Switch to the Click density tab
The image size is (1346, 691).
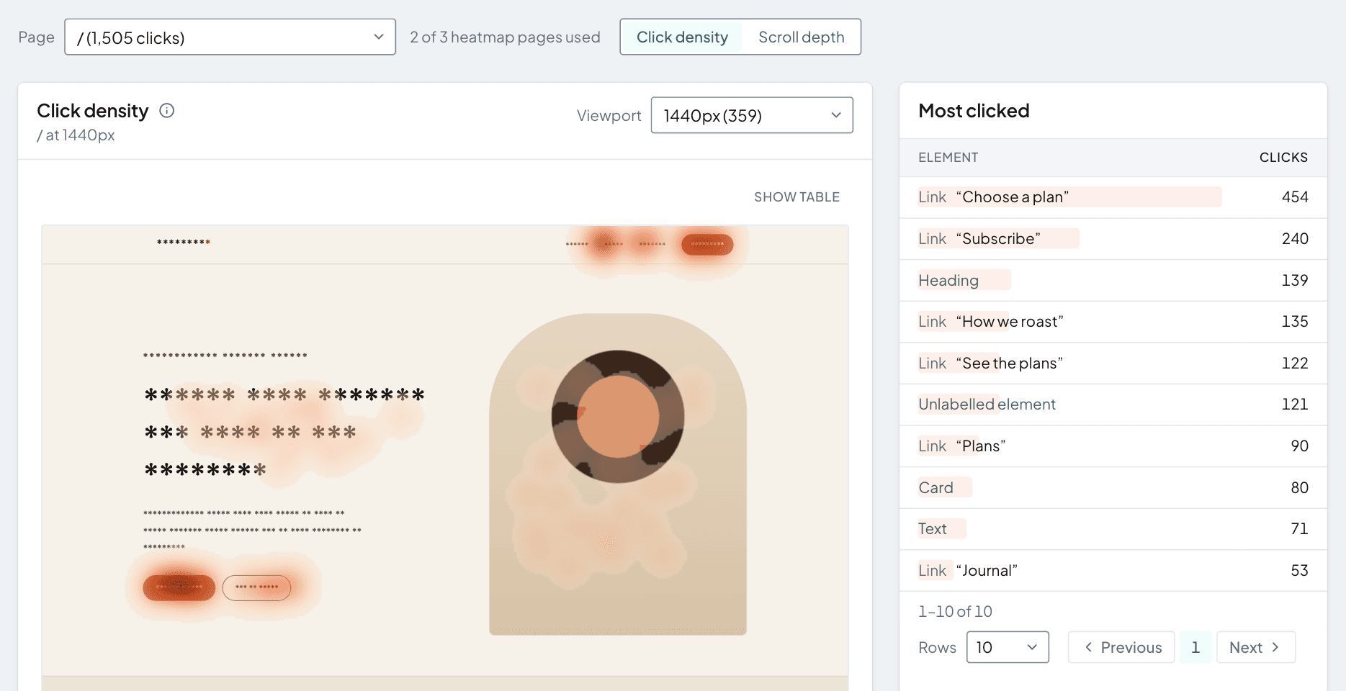click(x=682, y=37)
